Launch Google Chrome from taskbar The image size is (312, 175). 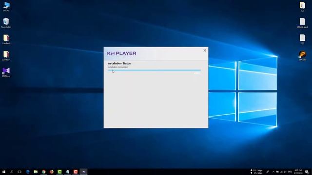(x=44, y=172)
